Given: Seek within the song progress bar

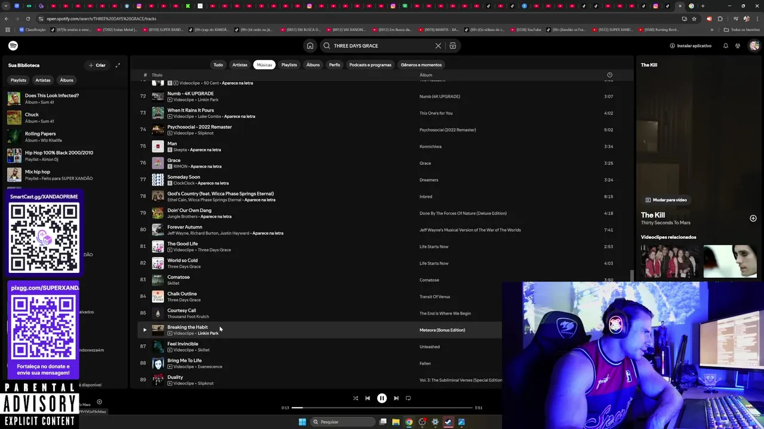Looking at the screenshot, I should [x=382, y=408].
